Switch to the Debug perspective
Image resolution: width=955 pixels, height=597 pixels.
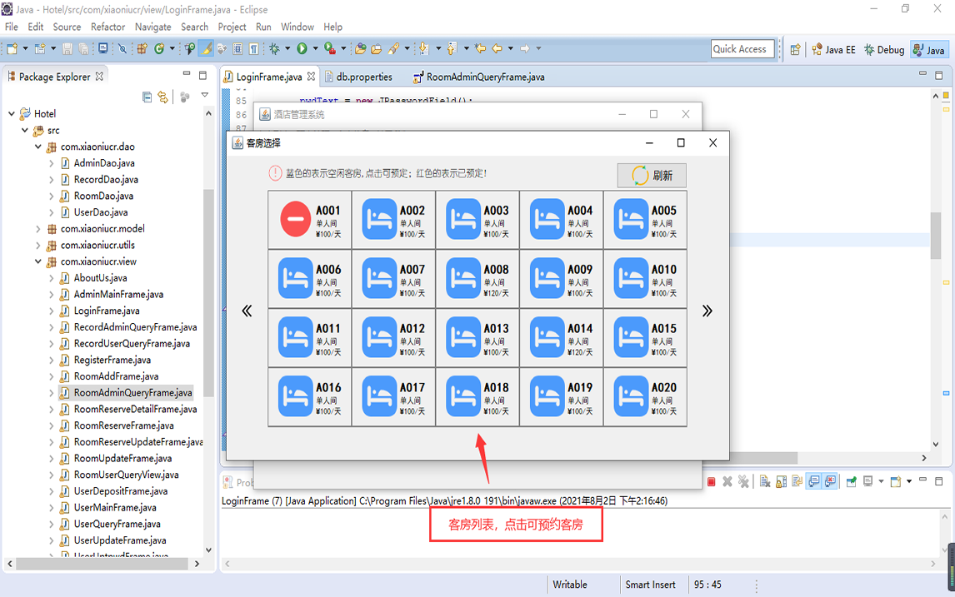pos(883,50)
